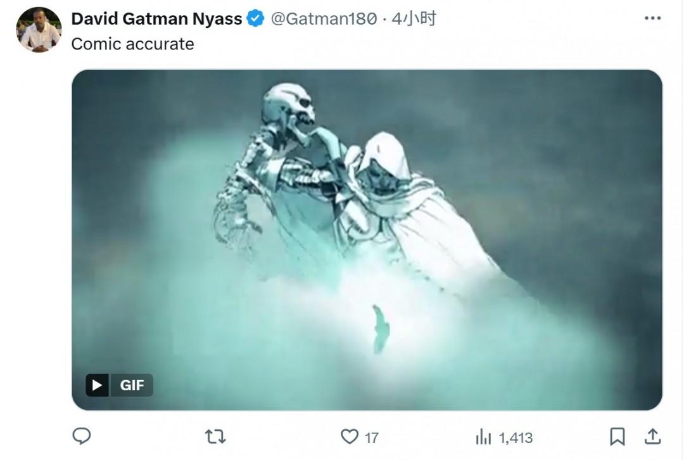Viewport: 684px width, 460px height.
Task: Click the like count number 17
Action: [x=372, y=437]
